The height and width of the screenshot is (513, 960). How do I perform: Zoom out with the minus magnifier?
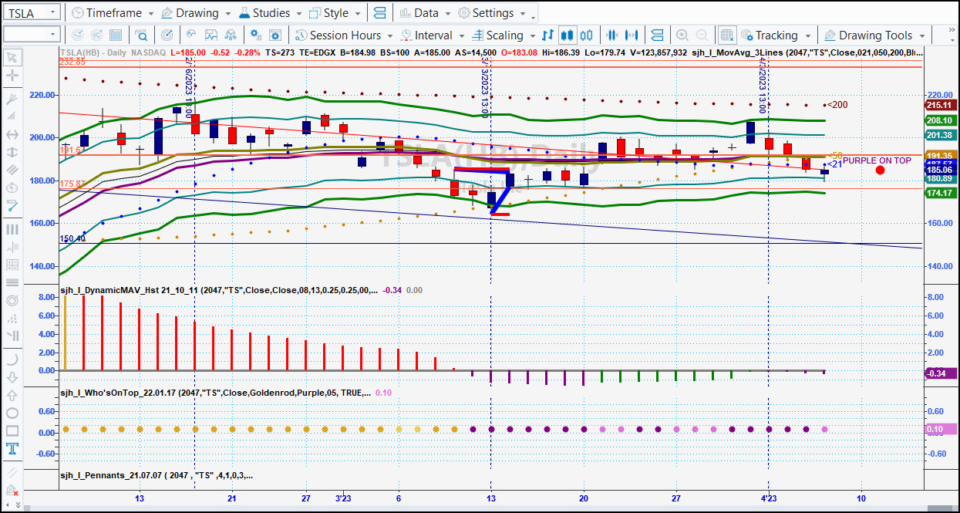click(702, 35)
